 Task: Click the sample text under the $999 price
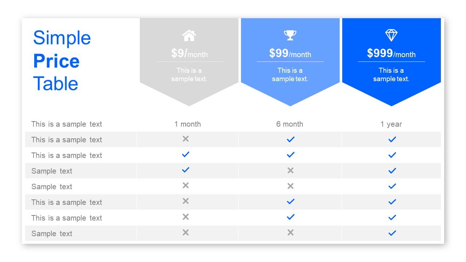391,75
